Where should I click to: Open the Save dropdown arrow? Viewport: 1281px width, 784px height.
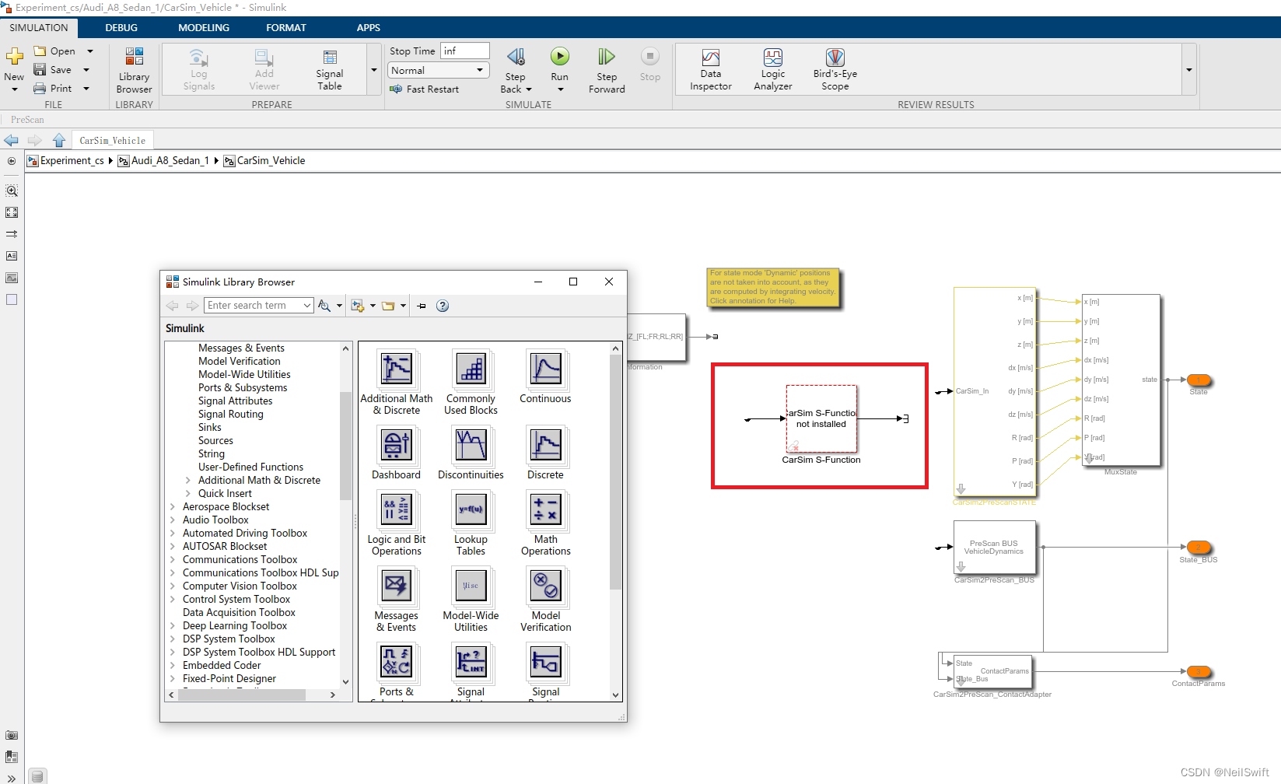86,70
